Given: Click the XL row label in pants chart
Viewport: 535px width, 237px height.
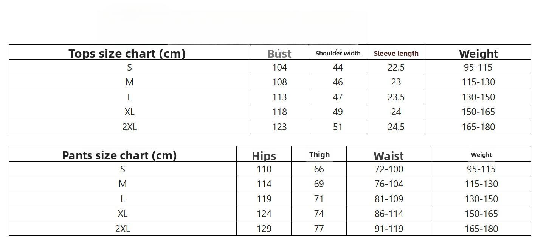Looking at the screenshot, I should click(123, 214).
